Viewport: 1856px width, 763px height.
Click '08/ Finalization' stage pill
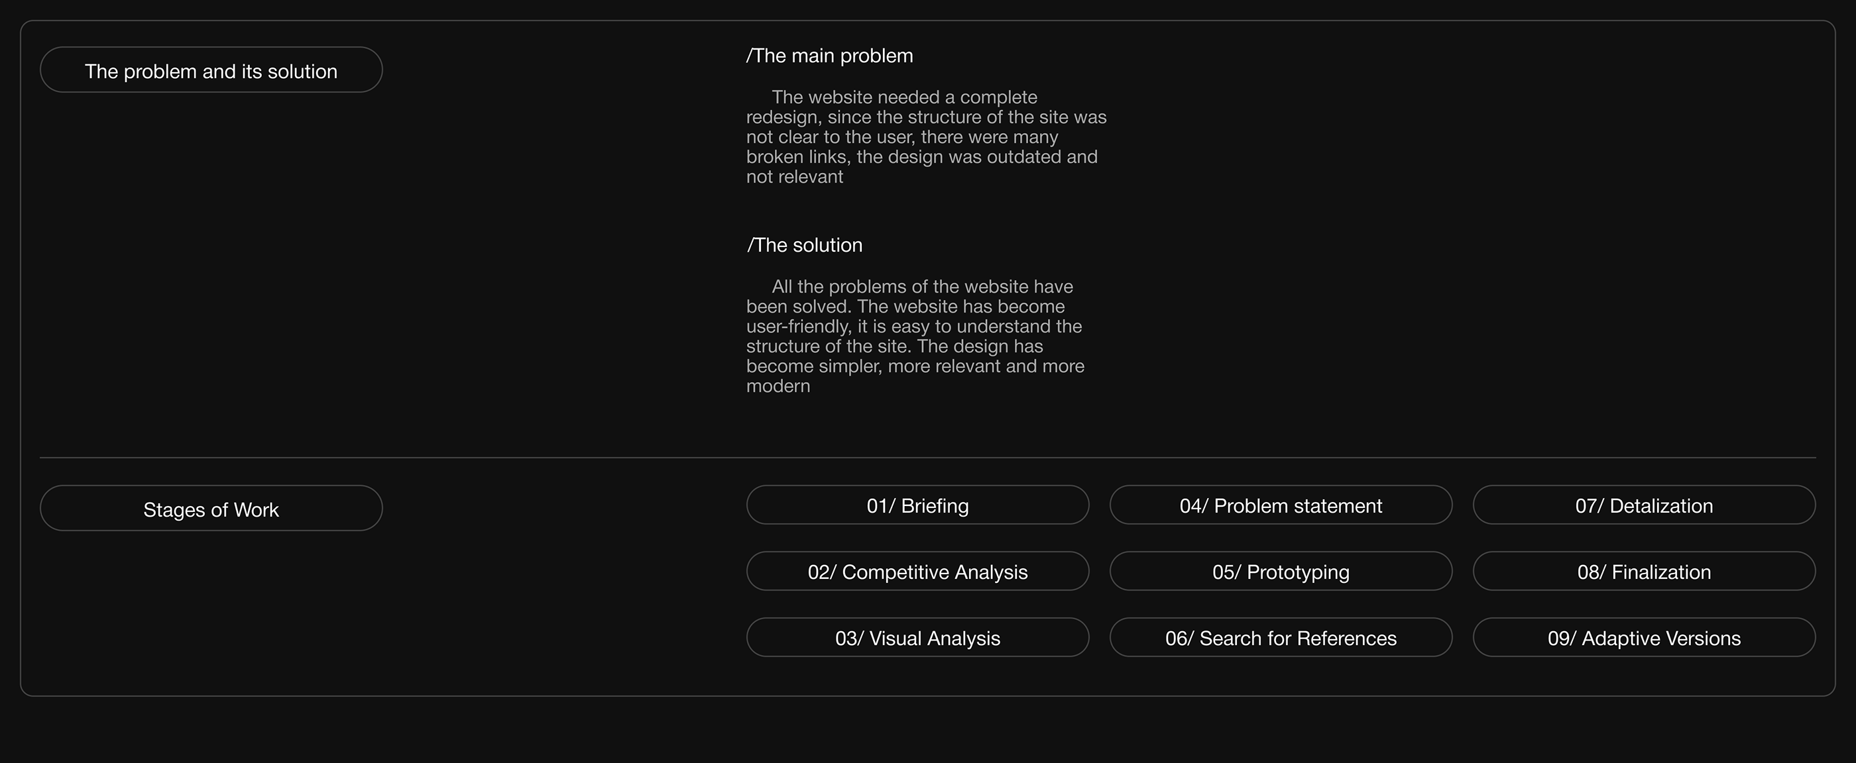point(1643,572)
